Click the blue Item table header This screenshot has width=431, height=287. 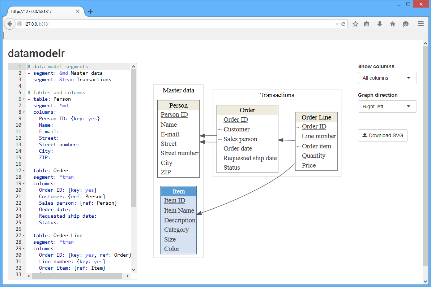[179, 191]
